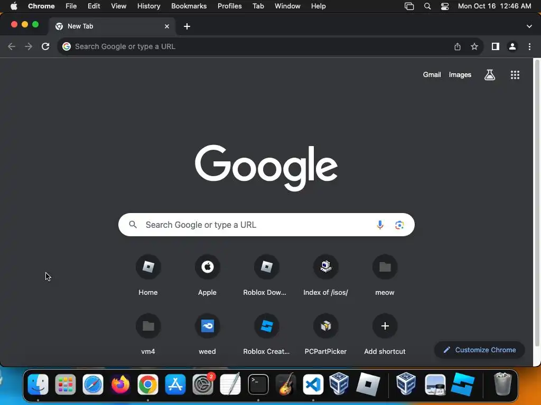Open App Store from the Dock
The height and width of the screenshot is (405, 541).
pos(175,384)
